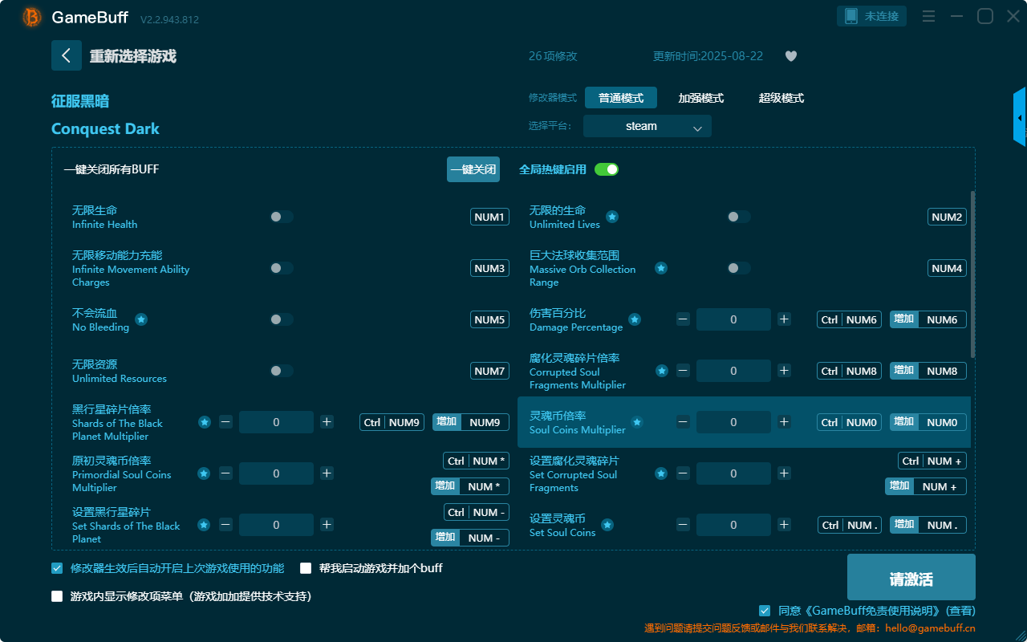1027x642 pixels.
Task: Open GameBuff disclaimer 查看 link
Action: [x=961, y=611]
